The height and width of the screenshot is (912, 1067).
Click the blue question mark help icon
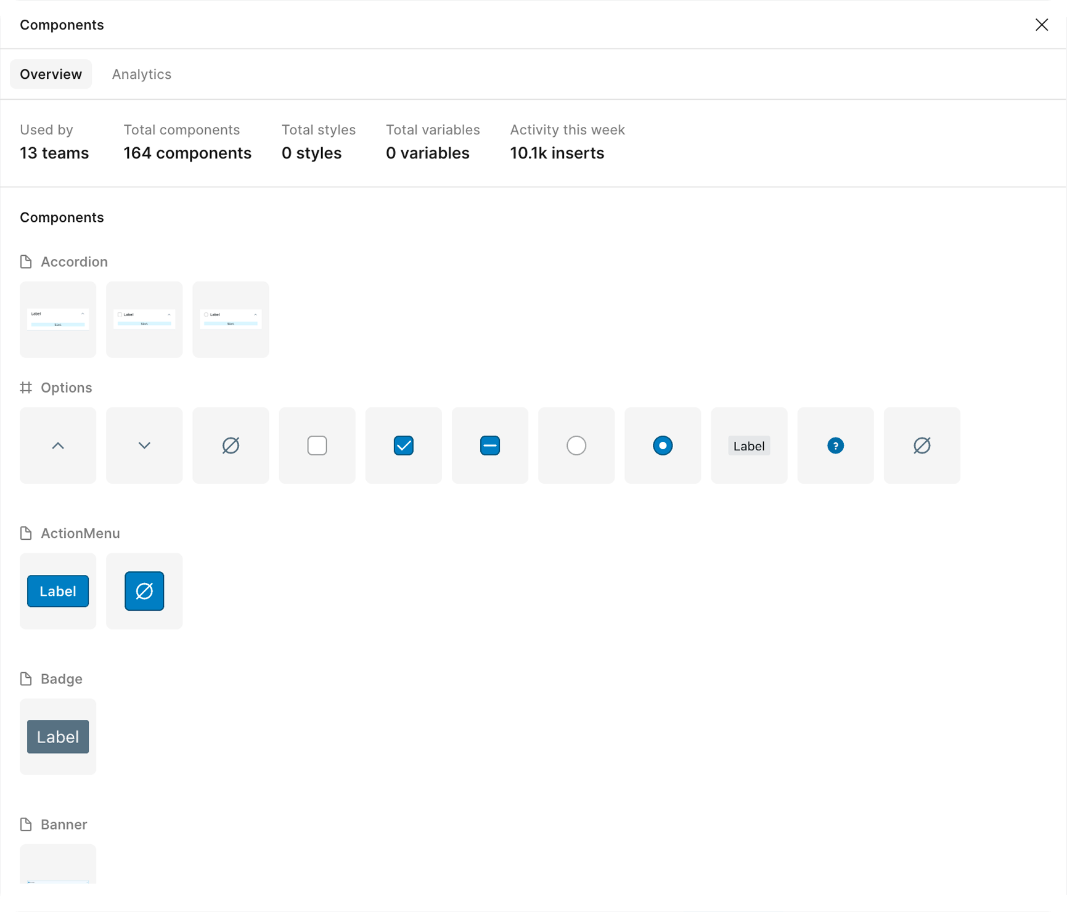pos(835,446)
